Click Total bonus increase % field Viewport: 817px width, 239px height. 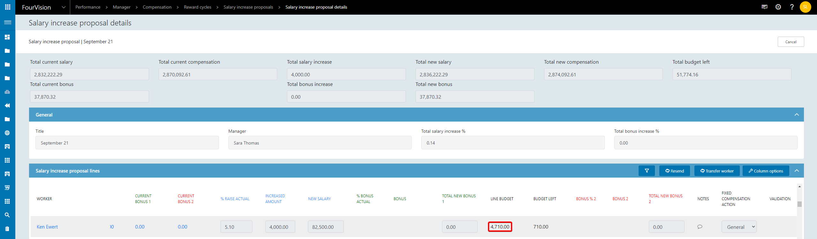pyautogui.click(x=706, y=143)
